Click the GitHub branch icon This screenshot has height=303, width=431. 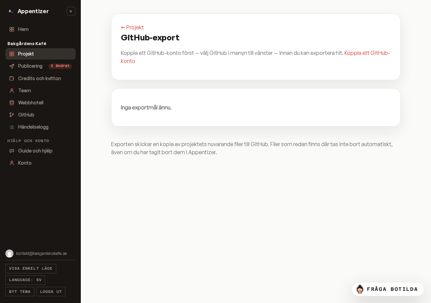coord(12,115)
